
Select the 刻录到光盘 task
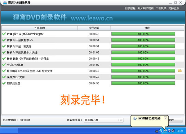[x=14, y=83]
